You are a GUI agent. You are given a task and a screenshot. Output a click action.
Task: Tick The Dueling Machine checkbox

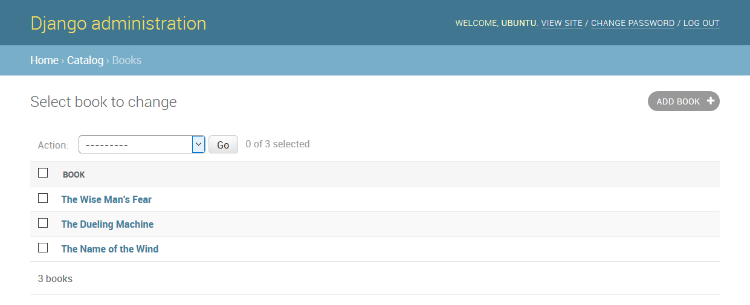pos(43,223)
